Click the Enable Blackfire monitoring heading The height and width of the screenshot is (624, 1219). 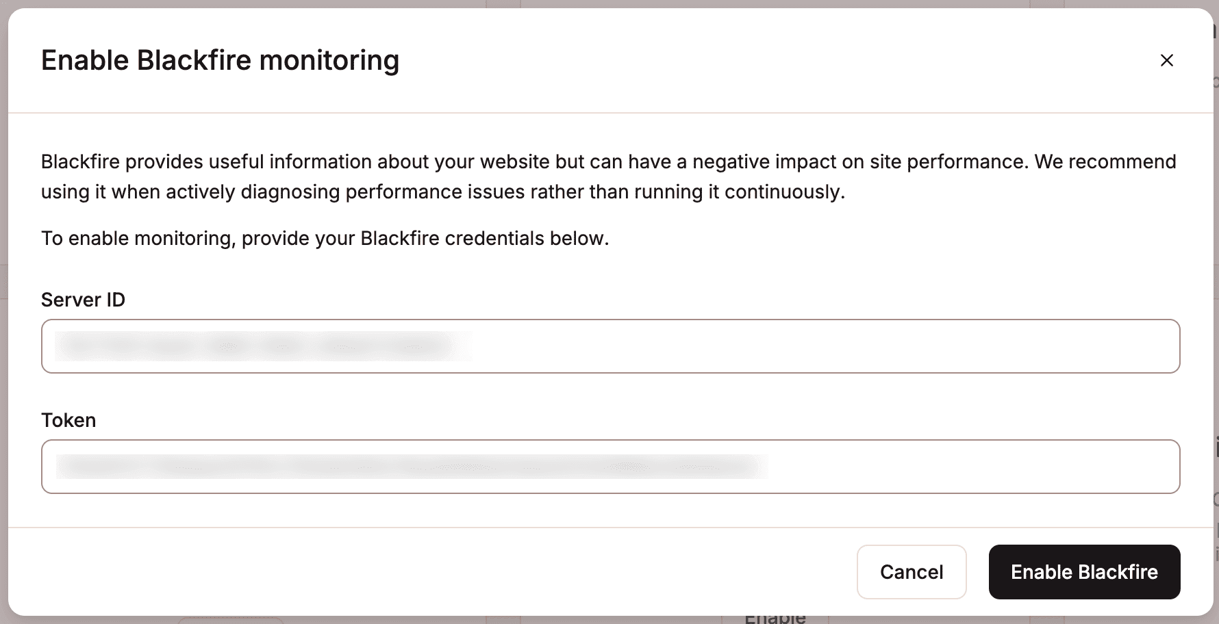pos(220,60)
